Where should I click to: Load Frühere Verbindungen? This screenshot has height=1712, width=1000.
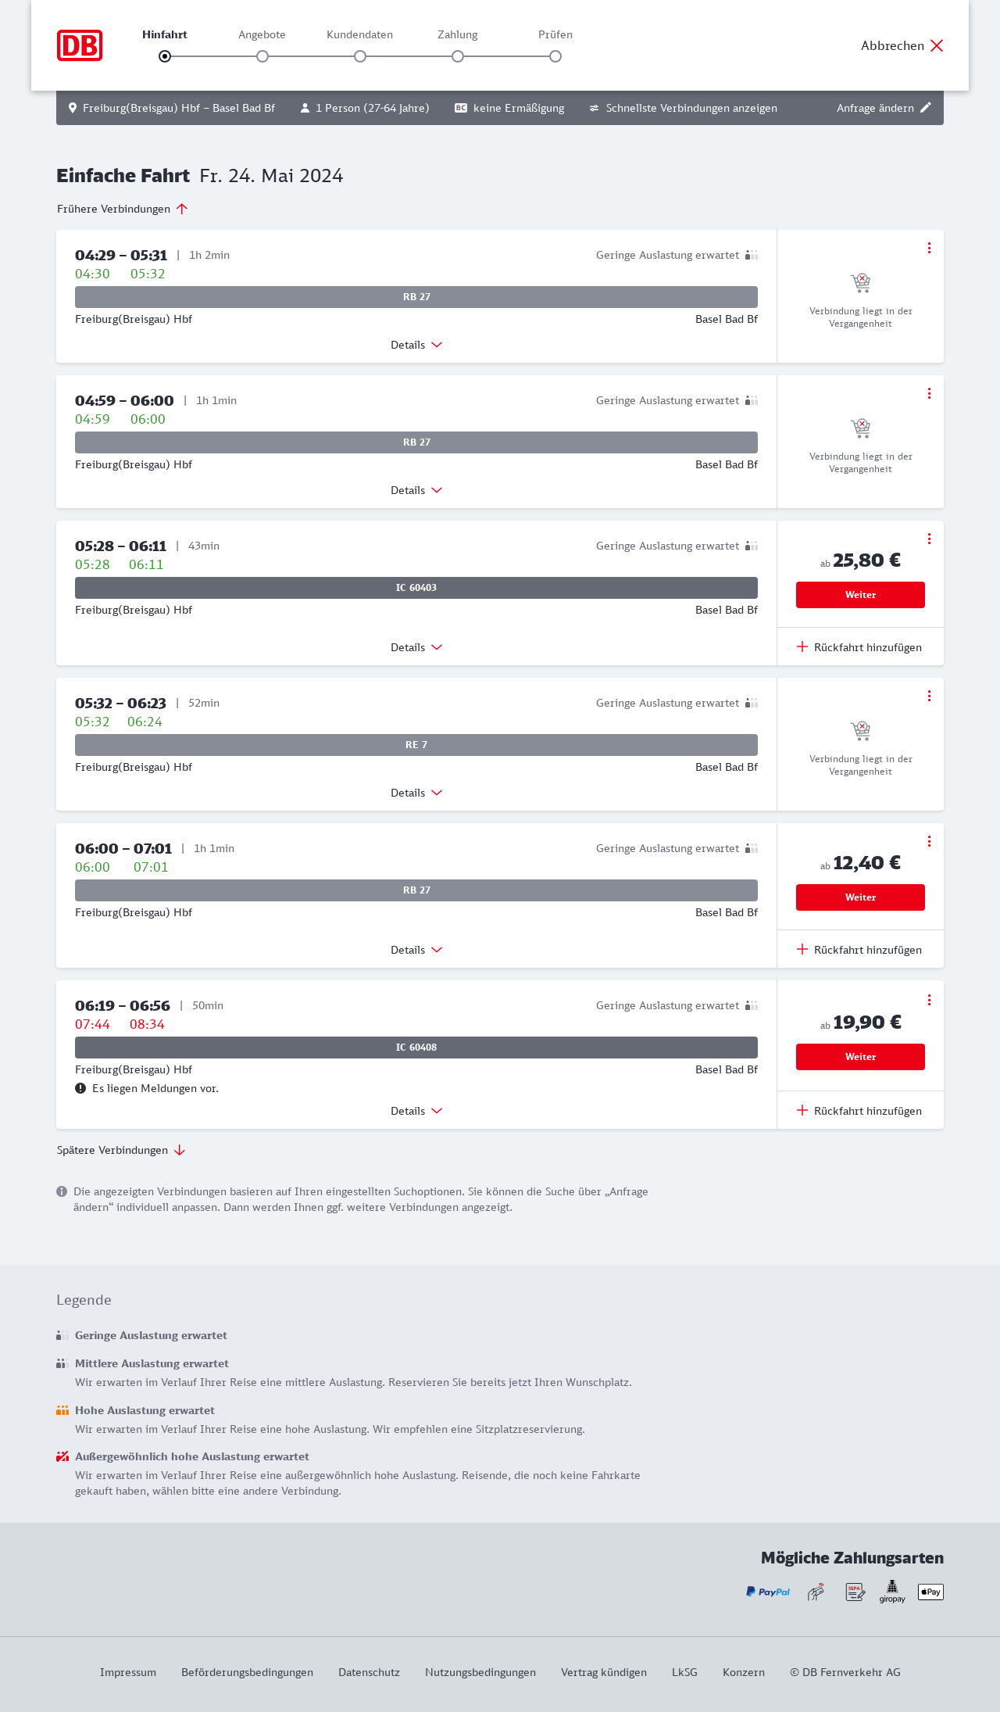click(123, 209)
